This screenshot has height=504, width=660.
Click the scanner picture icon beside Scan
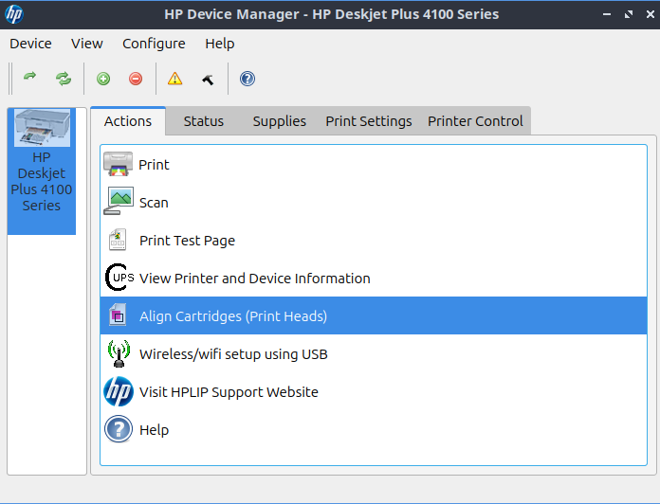click(x=119, y=201)
